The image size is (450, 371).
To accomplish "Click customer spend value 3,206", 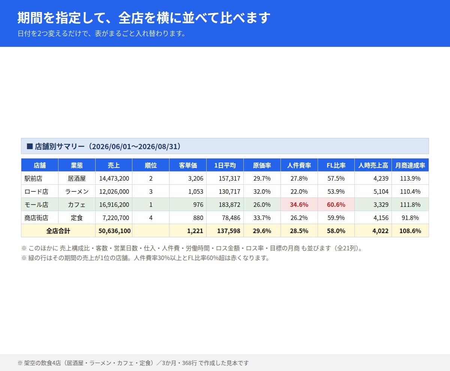I will pos(188,178).
